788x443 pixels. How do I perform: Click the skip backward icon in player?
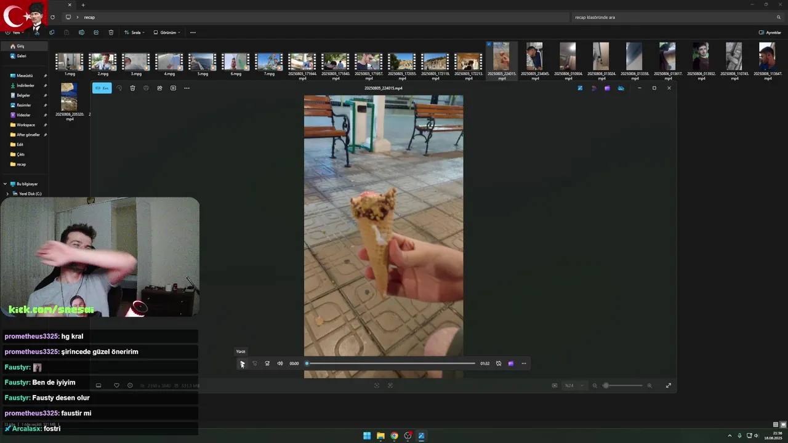[x=255, y=364]
